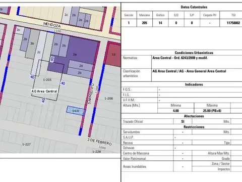Click the Altura [Mts.] label
The image size is (242, 182).
tap(132, 105)
